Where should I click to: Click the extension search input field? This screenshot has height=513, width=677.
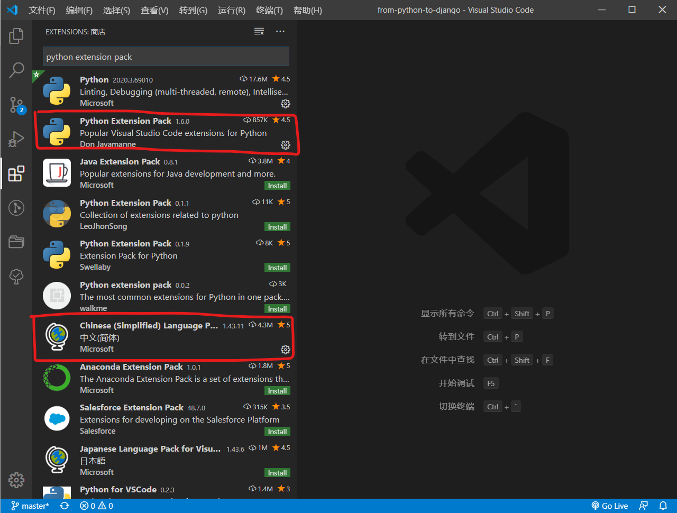[166, 57]
